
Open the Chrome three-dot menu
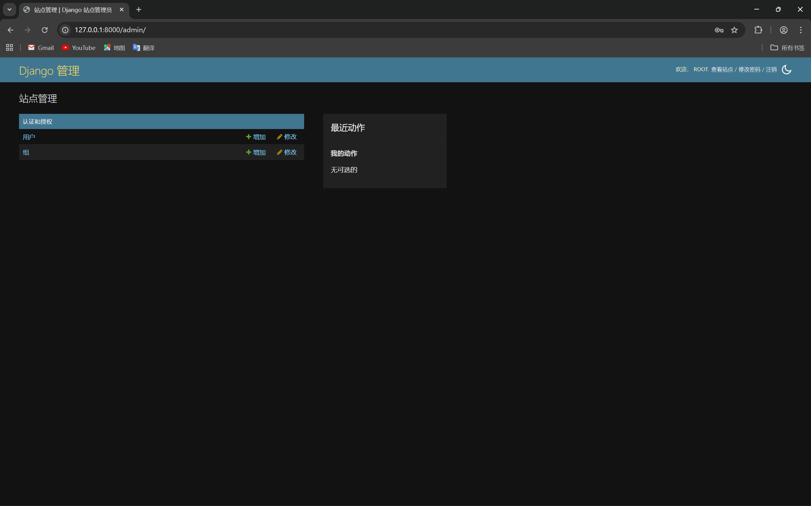point(801,30)
